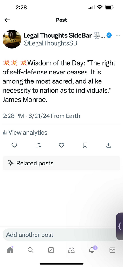Open the Messages envelope icon
Image resolution: width=123 pixels, height=267 pixels.
(113, 250)
